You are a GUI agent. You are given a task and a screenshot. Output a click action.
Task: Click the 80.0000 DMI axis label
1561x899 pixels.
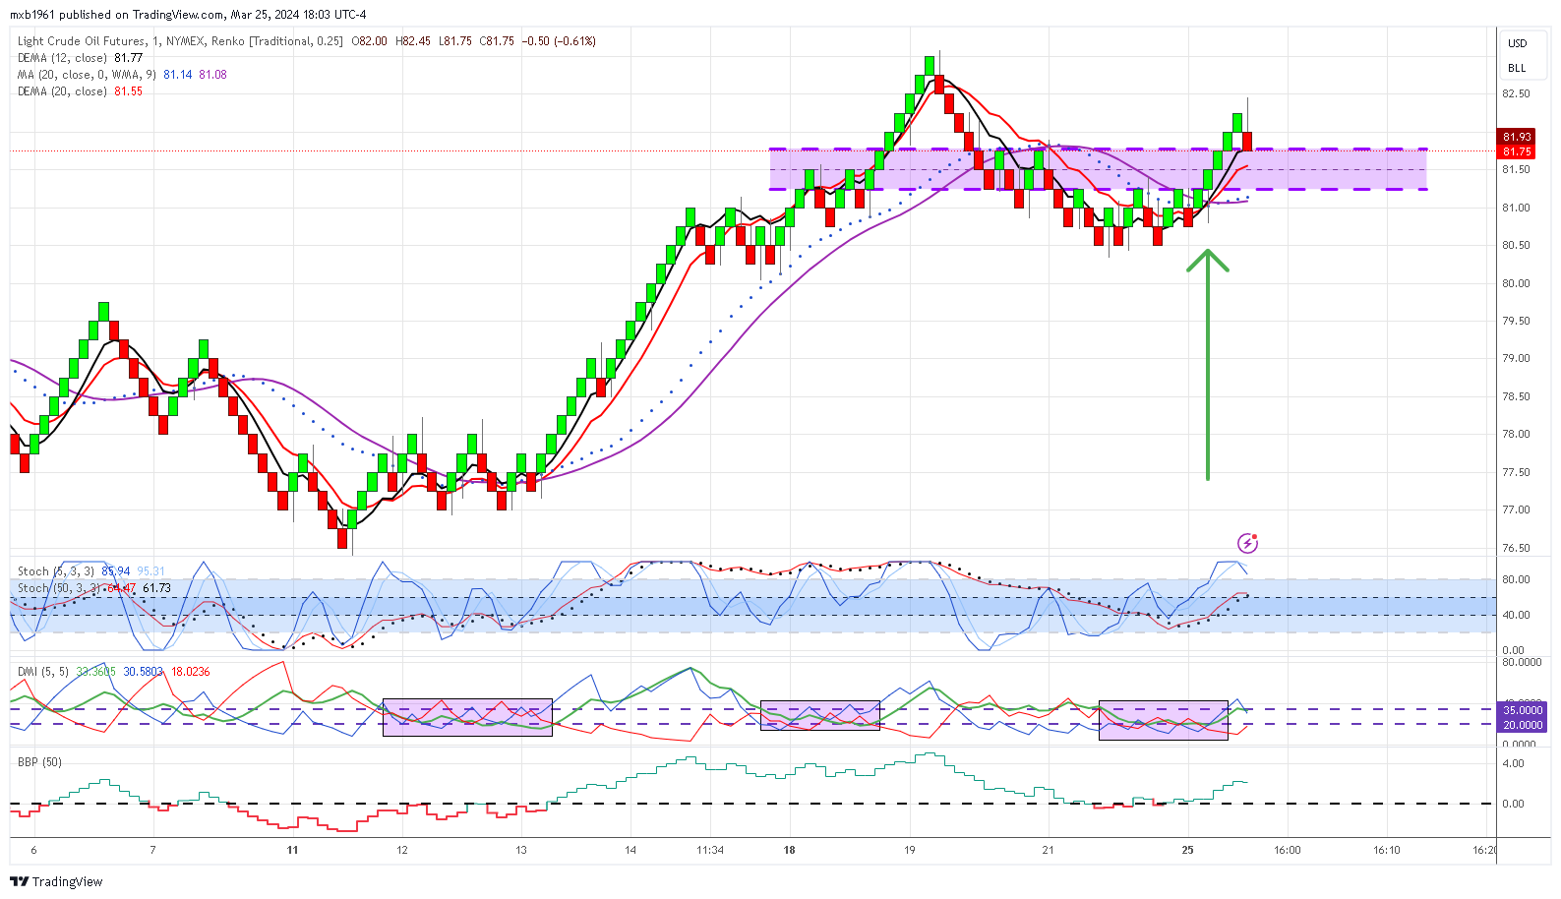click(1522, 663)
